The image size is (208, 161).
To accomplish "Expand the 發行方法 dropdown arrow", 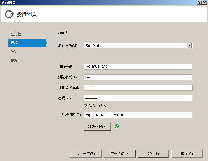I will point(190,45).
